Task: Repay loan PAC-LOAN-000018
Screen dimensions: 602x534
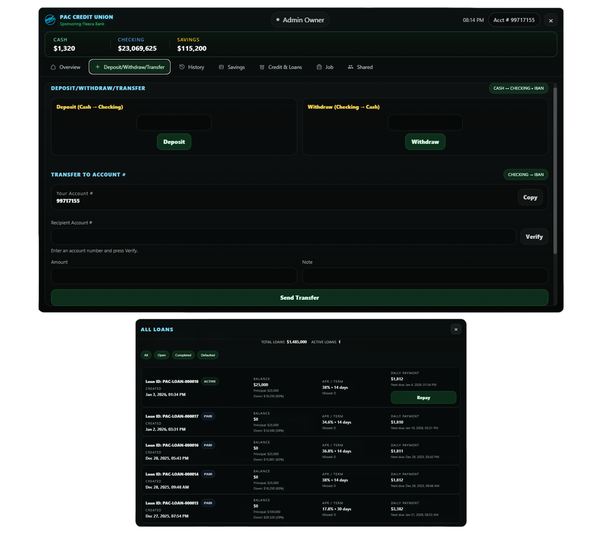Action: click(423, 398)
